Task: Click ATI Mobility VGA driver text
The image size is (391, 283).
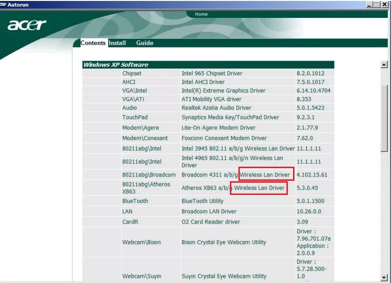Action: click(x=211, y=99)
